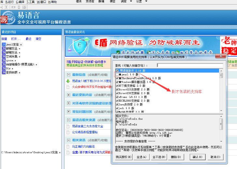Viewport: 237px width, 169px height.
Task: Click the 购买授权(B) button
Action: 124,157
